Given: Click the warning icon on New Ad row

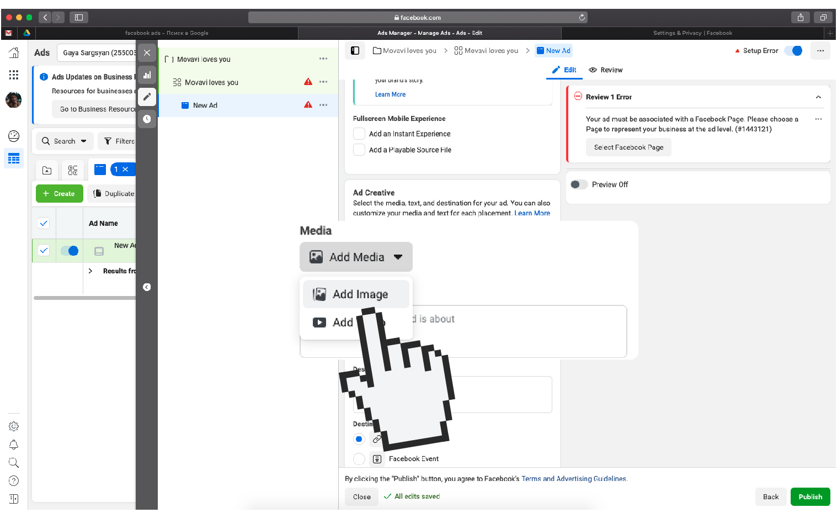Looking at the screenshot, I should (308, 105).
